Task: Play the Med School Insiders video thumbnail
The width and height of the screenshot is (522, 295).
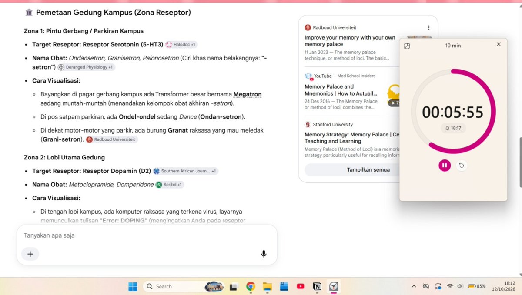Action: [393, 96]
